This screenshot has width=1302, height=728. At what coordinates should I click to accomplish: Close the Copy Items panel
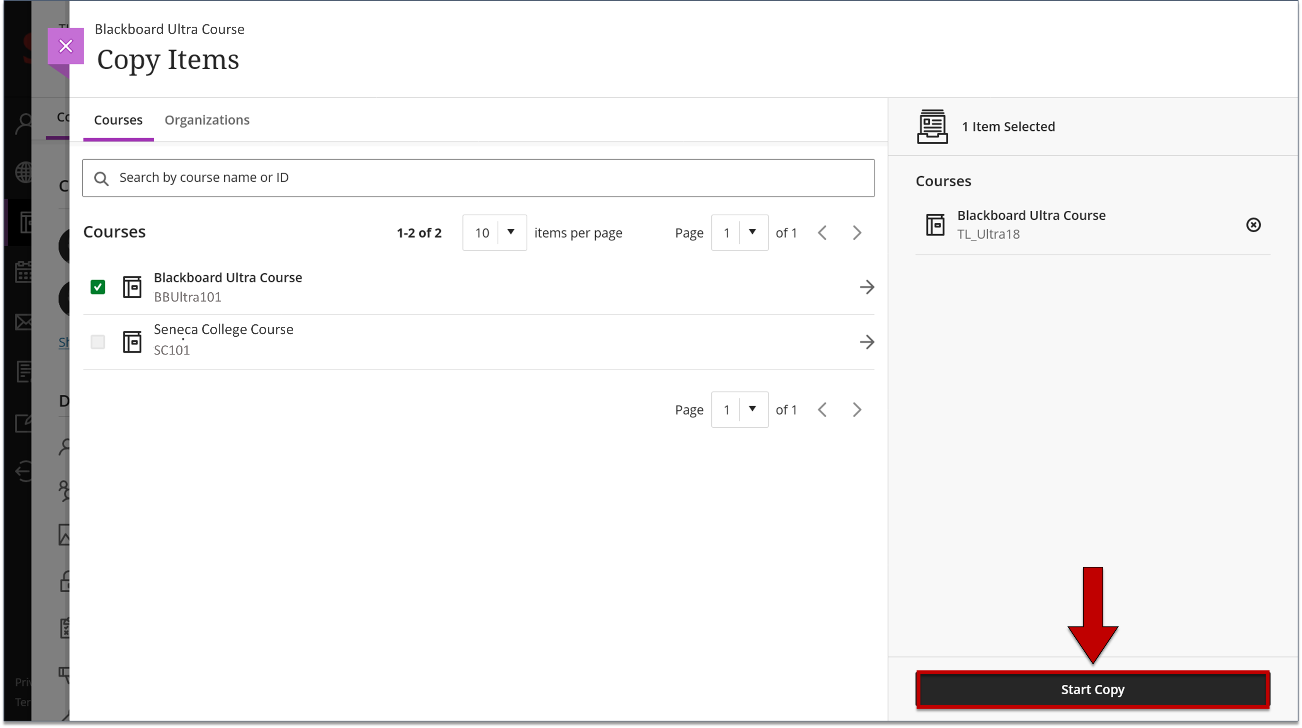pos(66,46)
